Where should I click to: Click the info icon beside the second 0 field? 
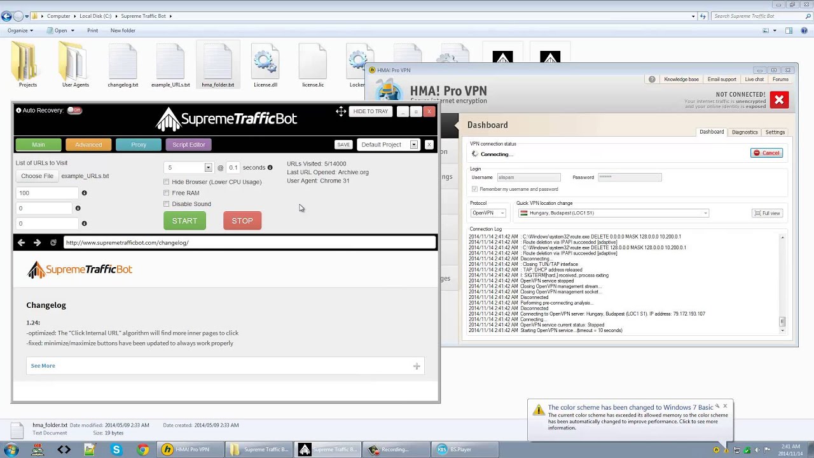point(78,208)
